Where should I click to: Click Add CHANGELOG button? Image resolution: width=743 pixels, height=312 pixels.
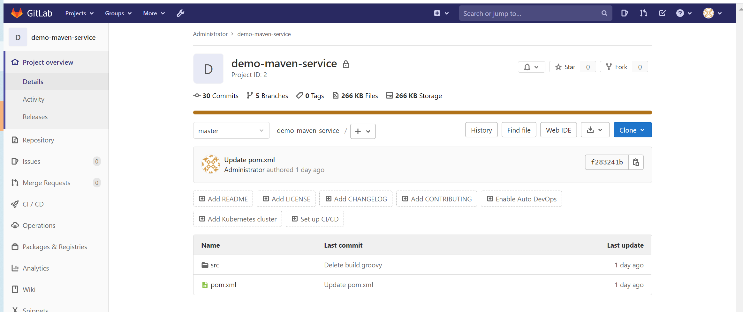tap(356, 199)
